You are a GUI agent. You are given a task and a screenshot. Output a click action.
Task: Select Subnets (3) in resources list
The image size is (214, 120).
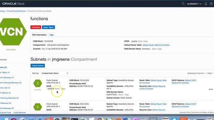coord(3,67)
